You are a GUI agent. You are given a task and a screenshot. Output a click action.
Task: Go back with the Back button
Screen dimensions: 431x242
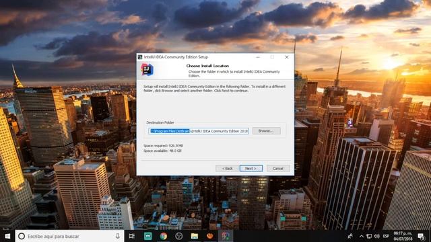(227, 168)
